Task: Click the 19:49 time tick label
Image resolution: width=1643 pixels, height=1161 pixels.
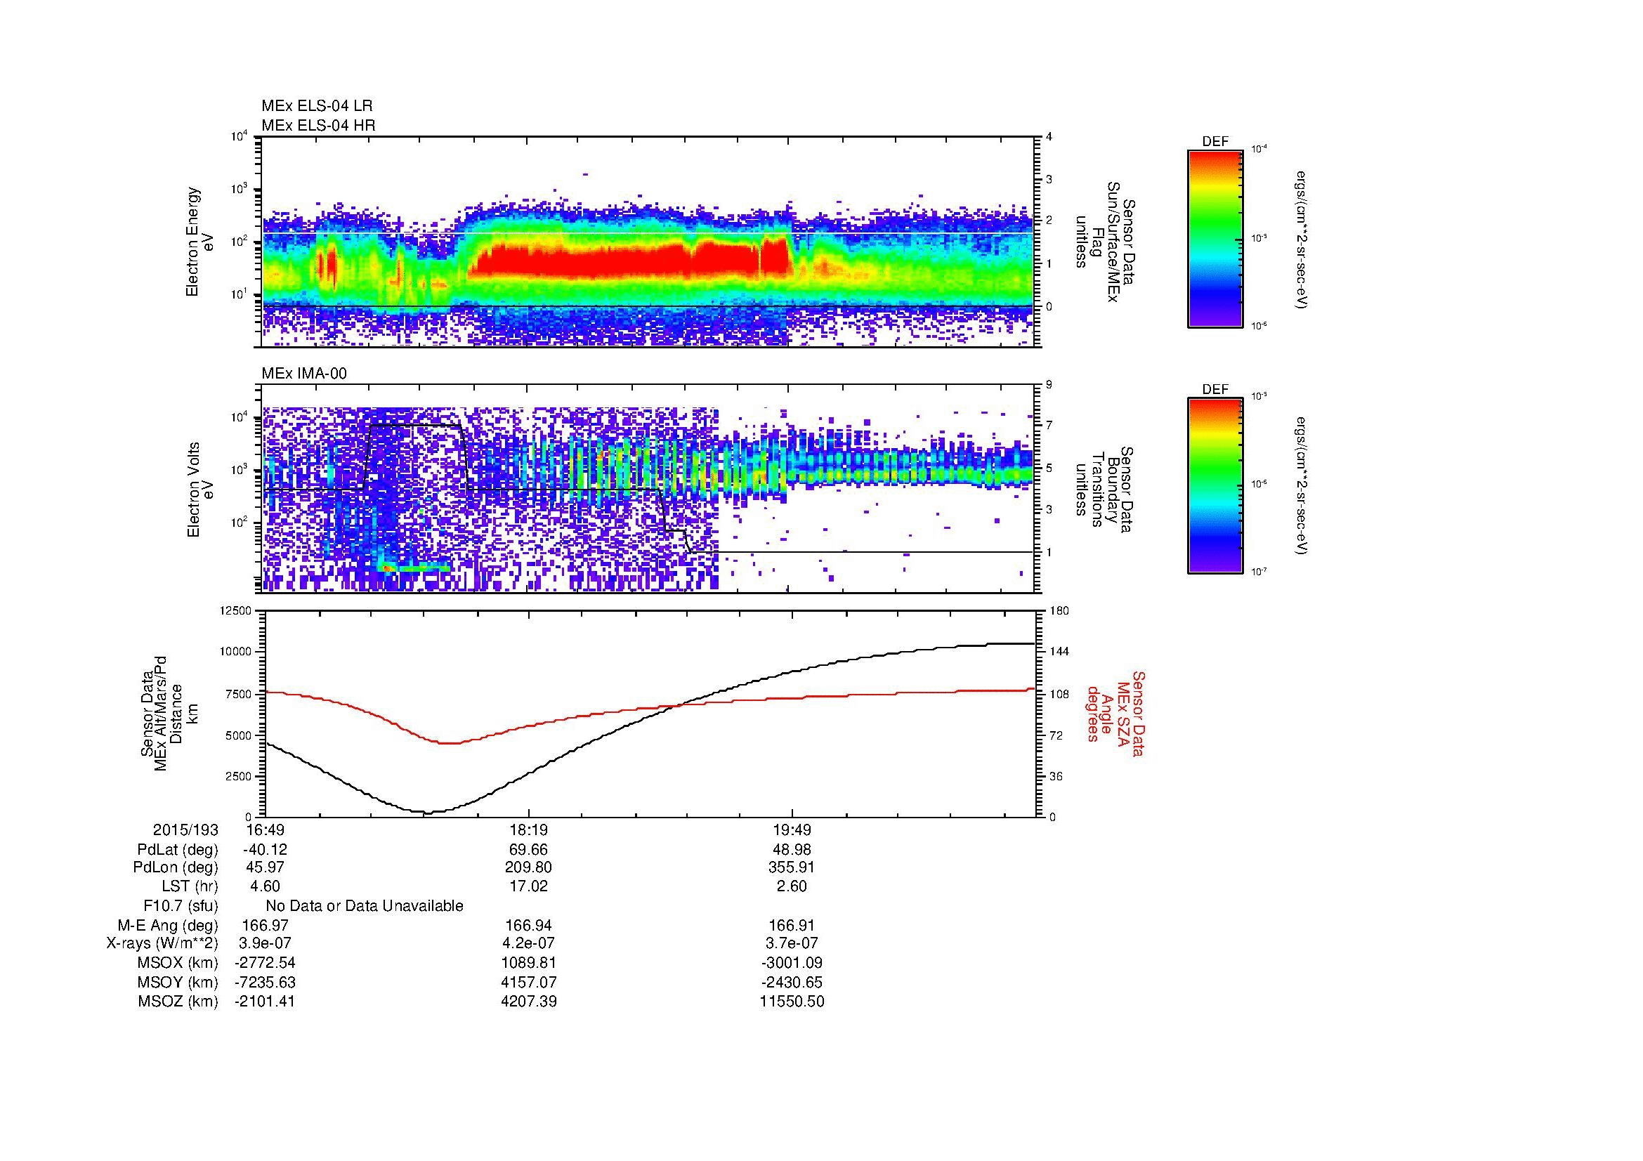Action: [x=792, y=829]
